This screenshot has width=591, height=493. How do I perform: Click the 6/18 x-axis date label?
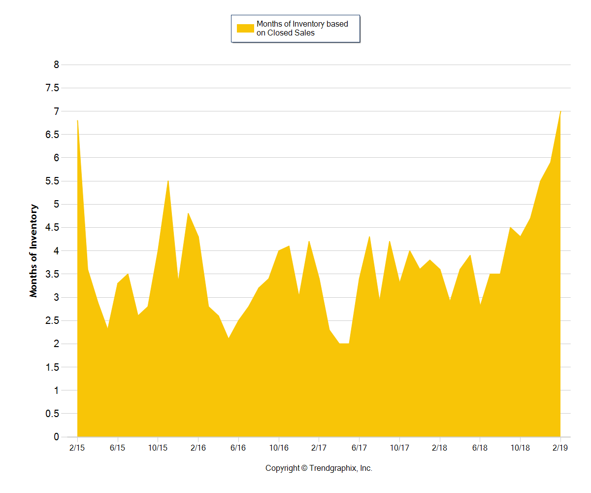coord(480,448)
